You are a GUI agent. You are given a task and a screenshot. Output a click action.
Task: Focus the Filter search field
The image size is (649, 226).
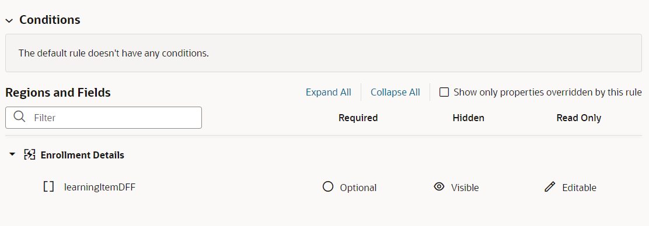[103, 118]
